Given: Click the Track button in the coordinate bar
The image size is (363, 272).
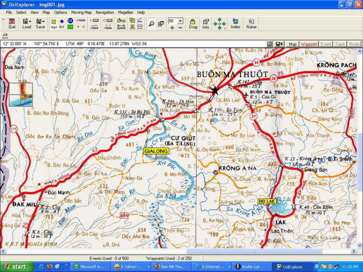Looking at the screenshot, I should (340, 44).
